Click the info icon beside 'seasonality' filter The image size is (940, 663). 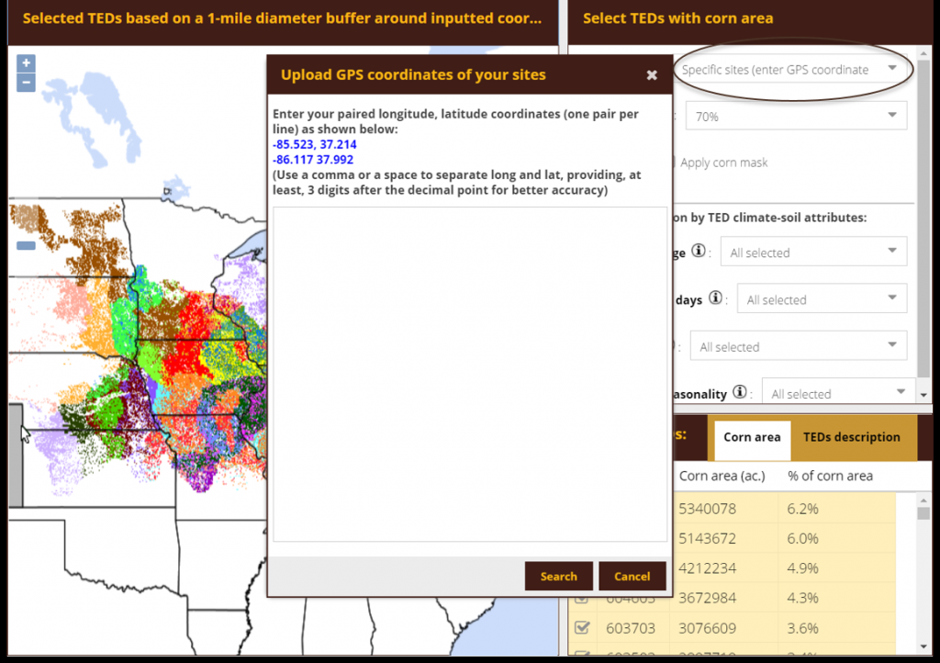[740, 393]
